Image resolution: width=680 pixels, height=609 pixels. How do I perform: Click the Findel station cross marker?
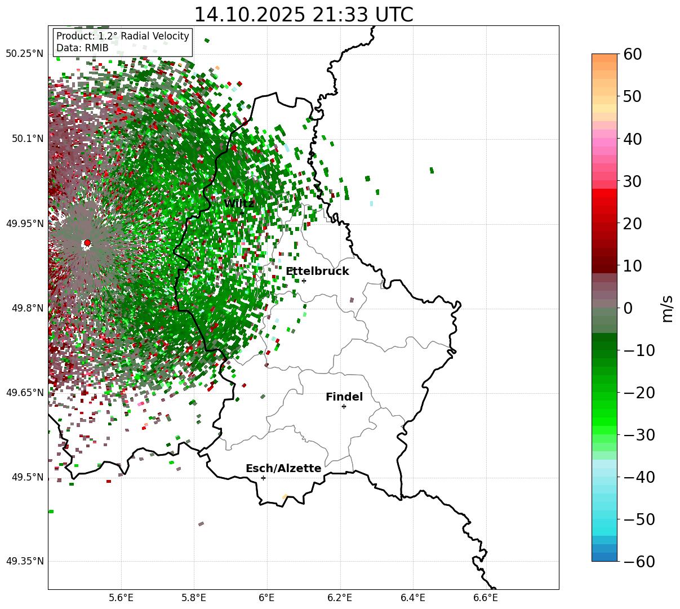click(x=344, y=406)
